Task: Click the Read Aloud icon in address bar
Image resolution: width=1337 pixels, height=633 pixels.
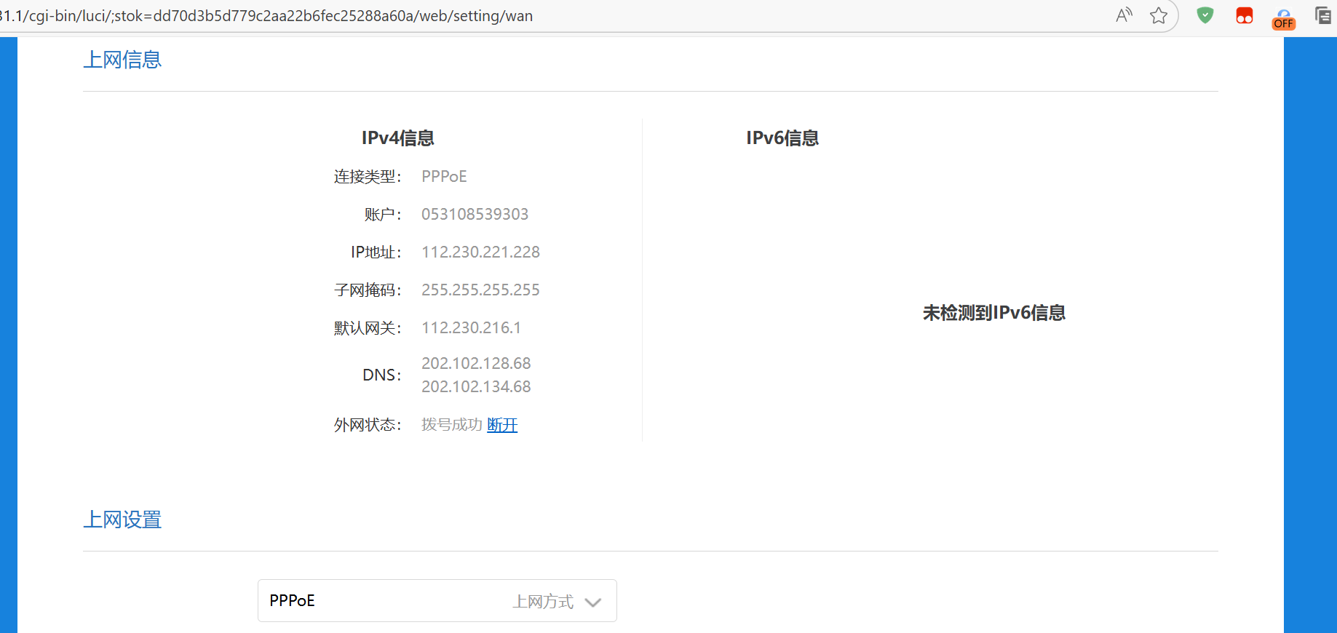Action: [1124, 15]
